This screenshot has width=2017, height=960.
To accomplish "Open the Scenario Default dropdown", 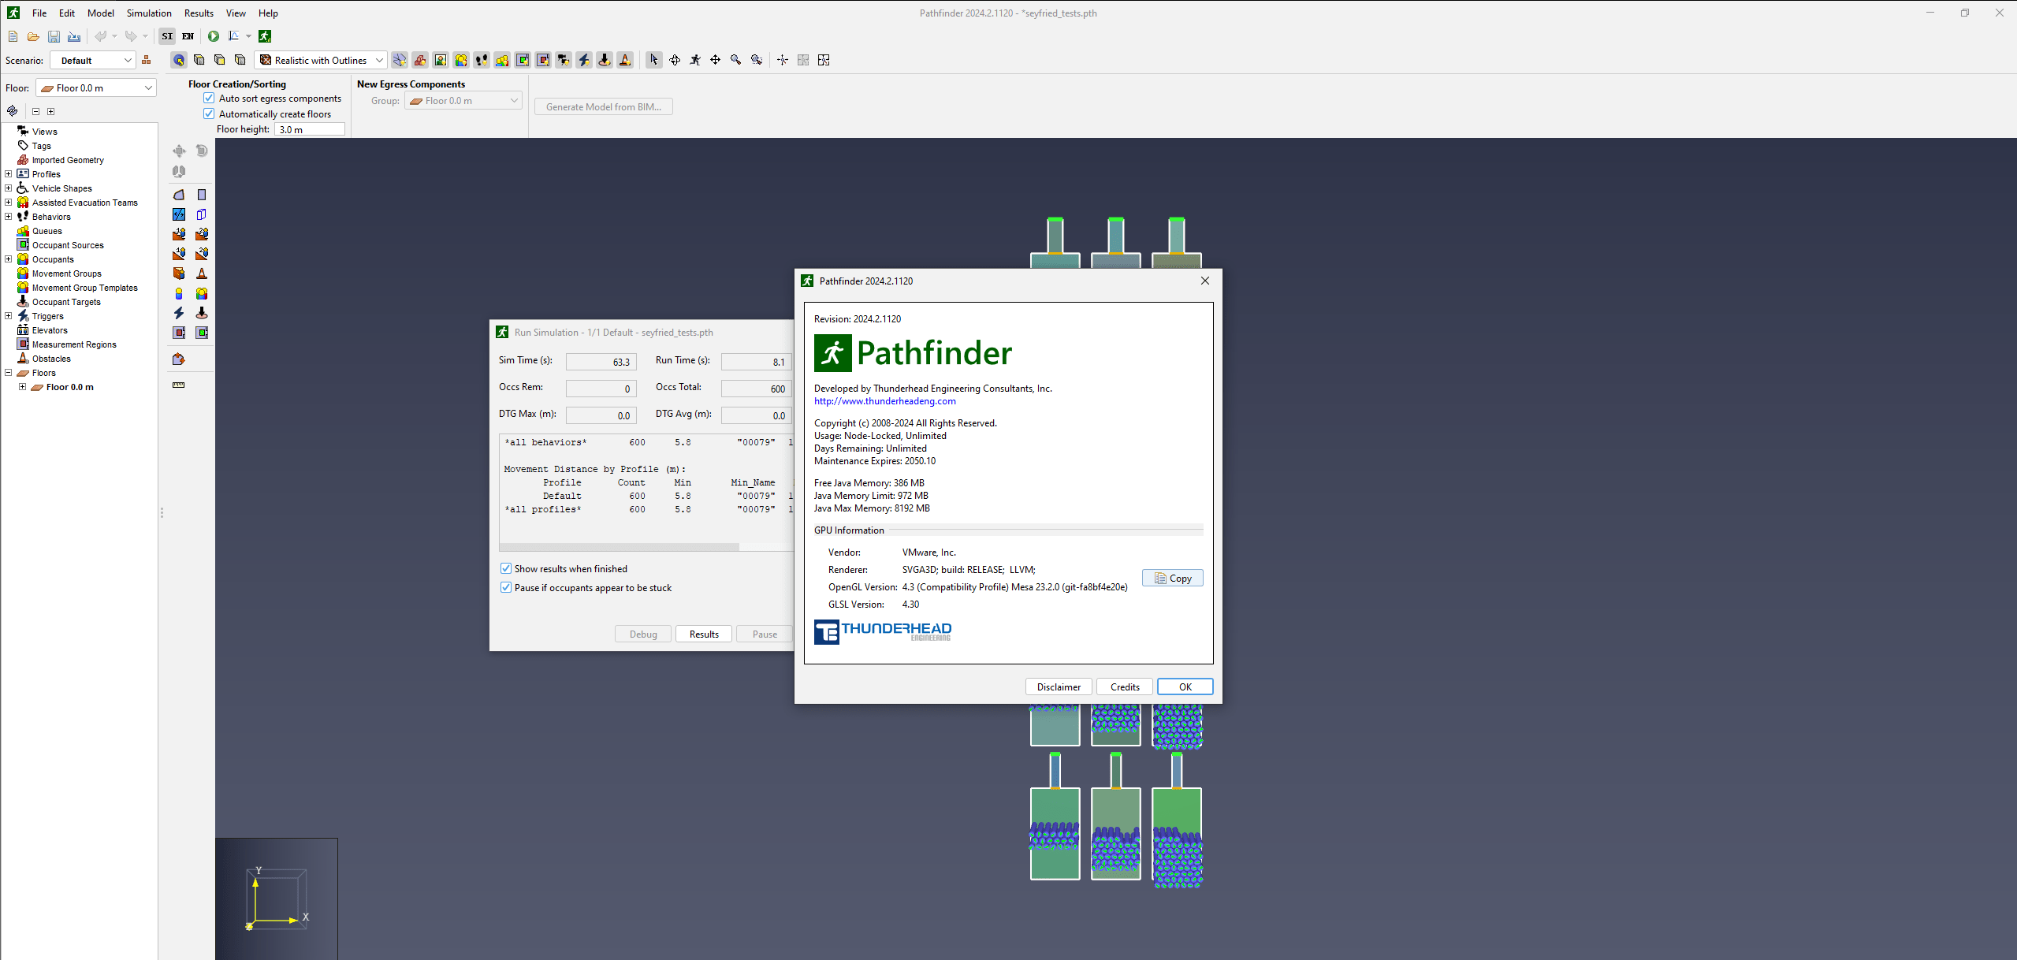I will [93, 61].
